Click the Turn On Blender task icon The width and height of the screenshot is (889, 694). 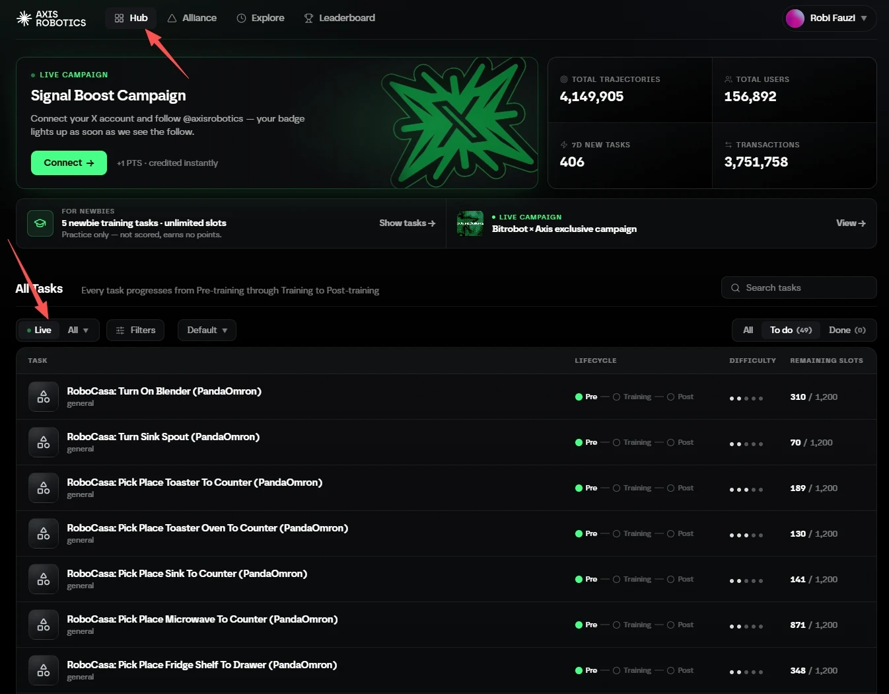(44, 397)
